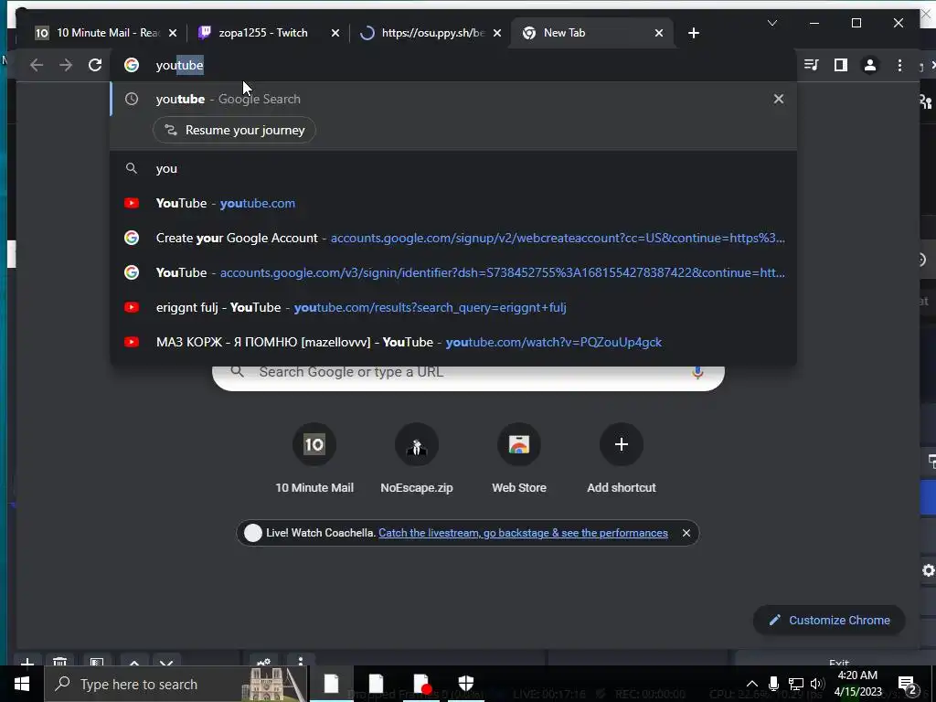
Task: Switch to the zopa1255 - Twitch tab
Action: pos(262,33)
